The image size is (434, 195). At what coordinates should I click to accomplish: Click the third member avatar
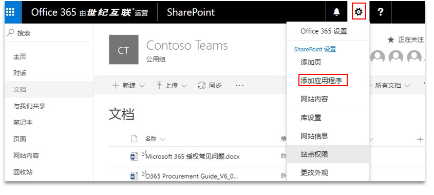[414, 57]
